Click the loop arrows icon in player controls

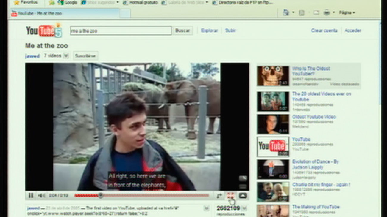[219, 196]
